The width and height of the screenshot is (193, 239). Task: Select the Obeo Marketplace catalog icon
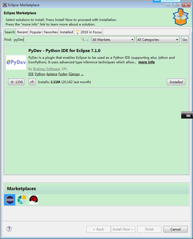click(x=22, y=200)
